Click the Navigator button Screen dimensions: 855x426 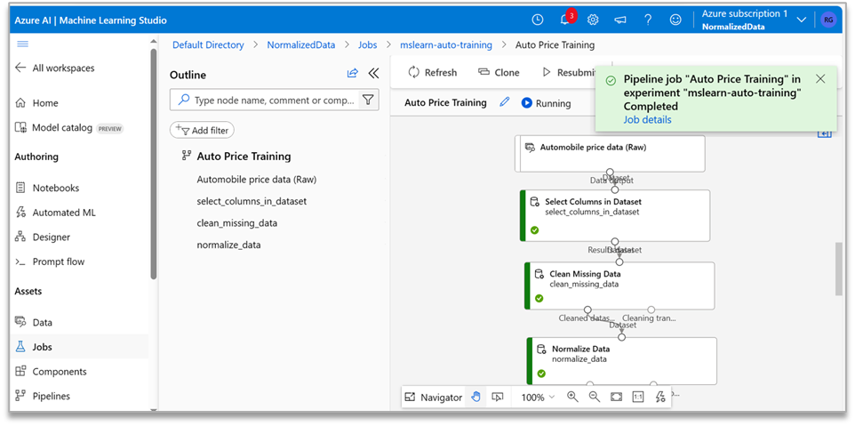434,397
